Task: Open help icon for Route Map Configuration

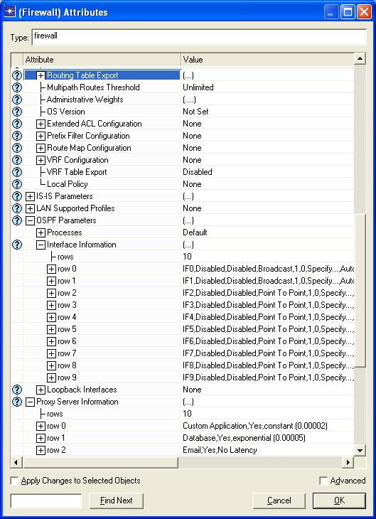Action: 17,148
